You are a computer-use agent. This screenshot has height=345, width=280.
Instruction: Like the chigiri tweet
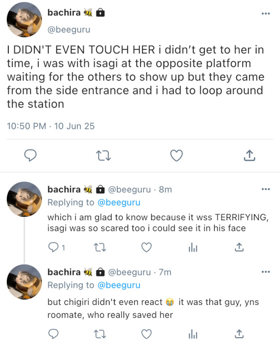tap(146, 334)
